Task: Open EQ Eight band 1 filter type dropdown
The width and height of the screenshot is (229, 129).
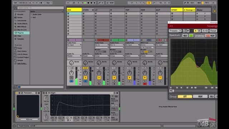Action: [54, 118]
